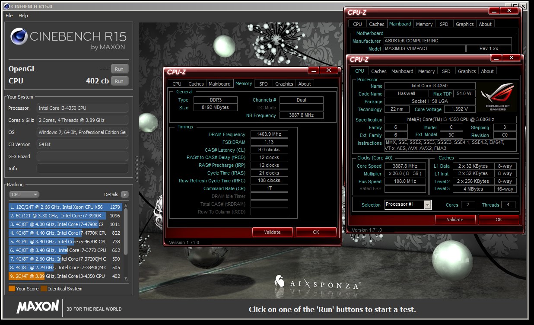Open the Processor #1 selection dropdown
The image size is (534, 325).
[408, 204]
